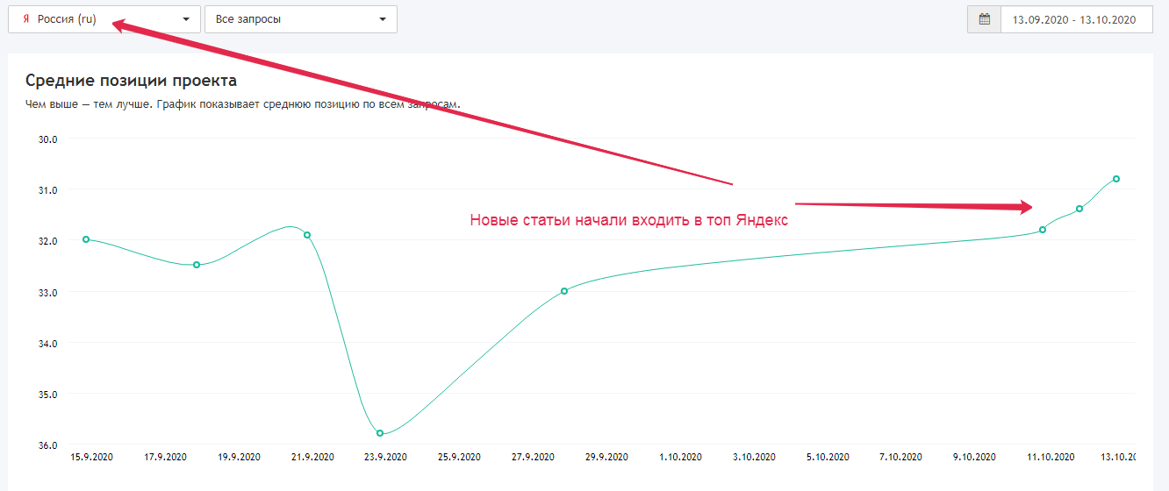This screenshot has height=491, width=1169.
Task: Click the 30.0 y-axis label
Action: point(47,139)
